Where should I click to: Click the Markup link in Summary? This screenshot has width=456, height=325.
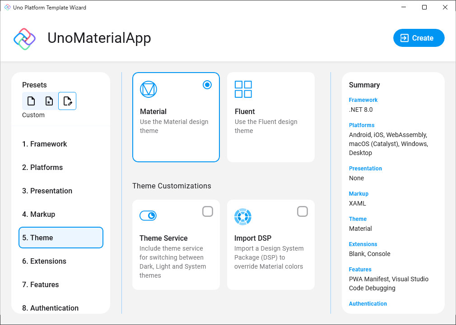point(358,193)
